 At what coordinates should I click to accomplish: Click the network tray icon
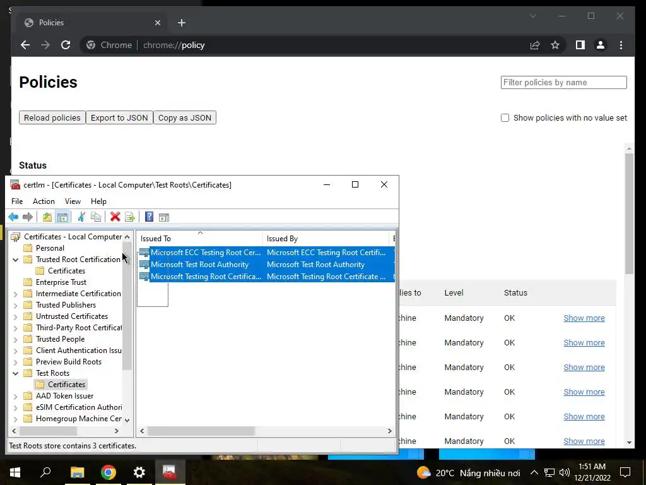pos(549,472)
